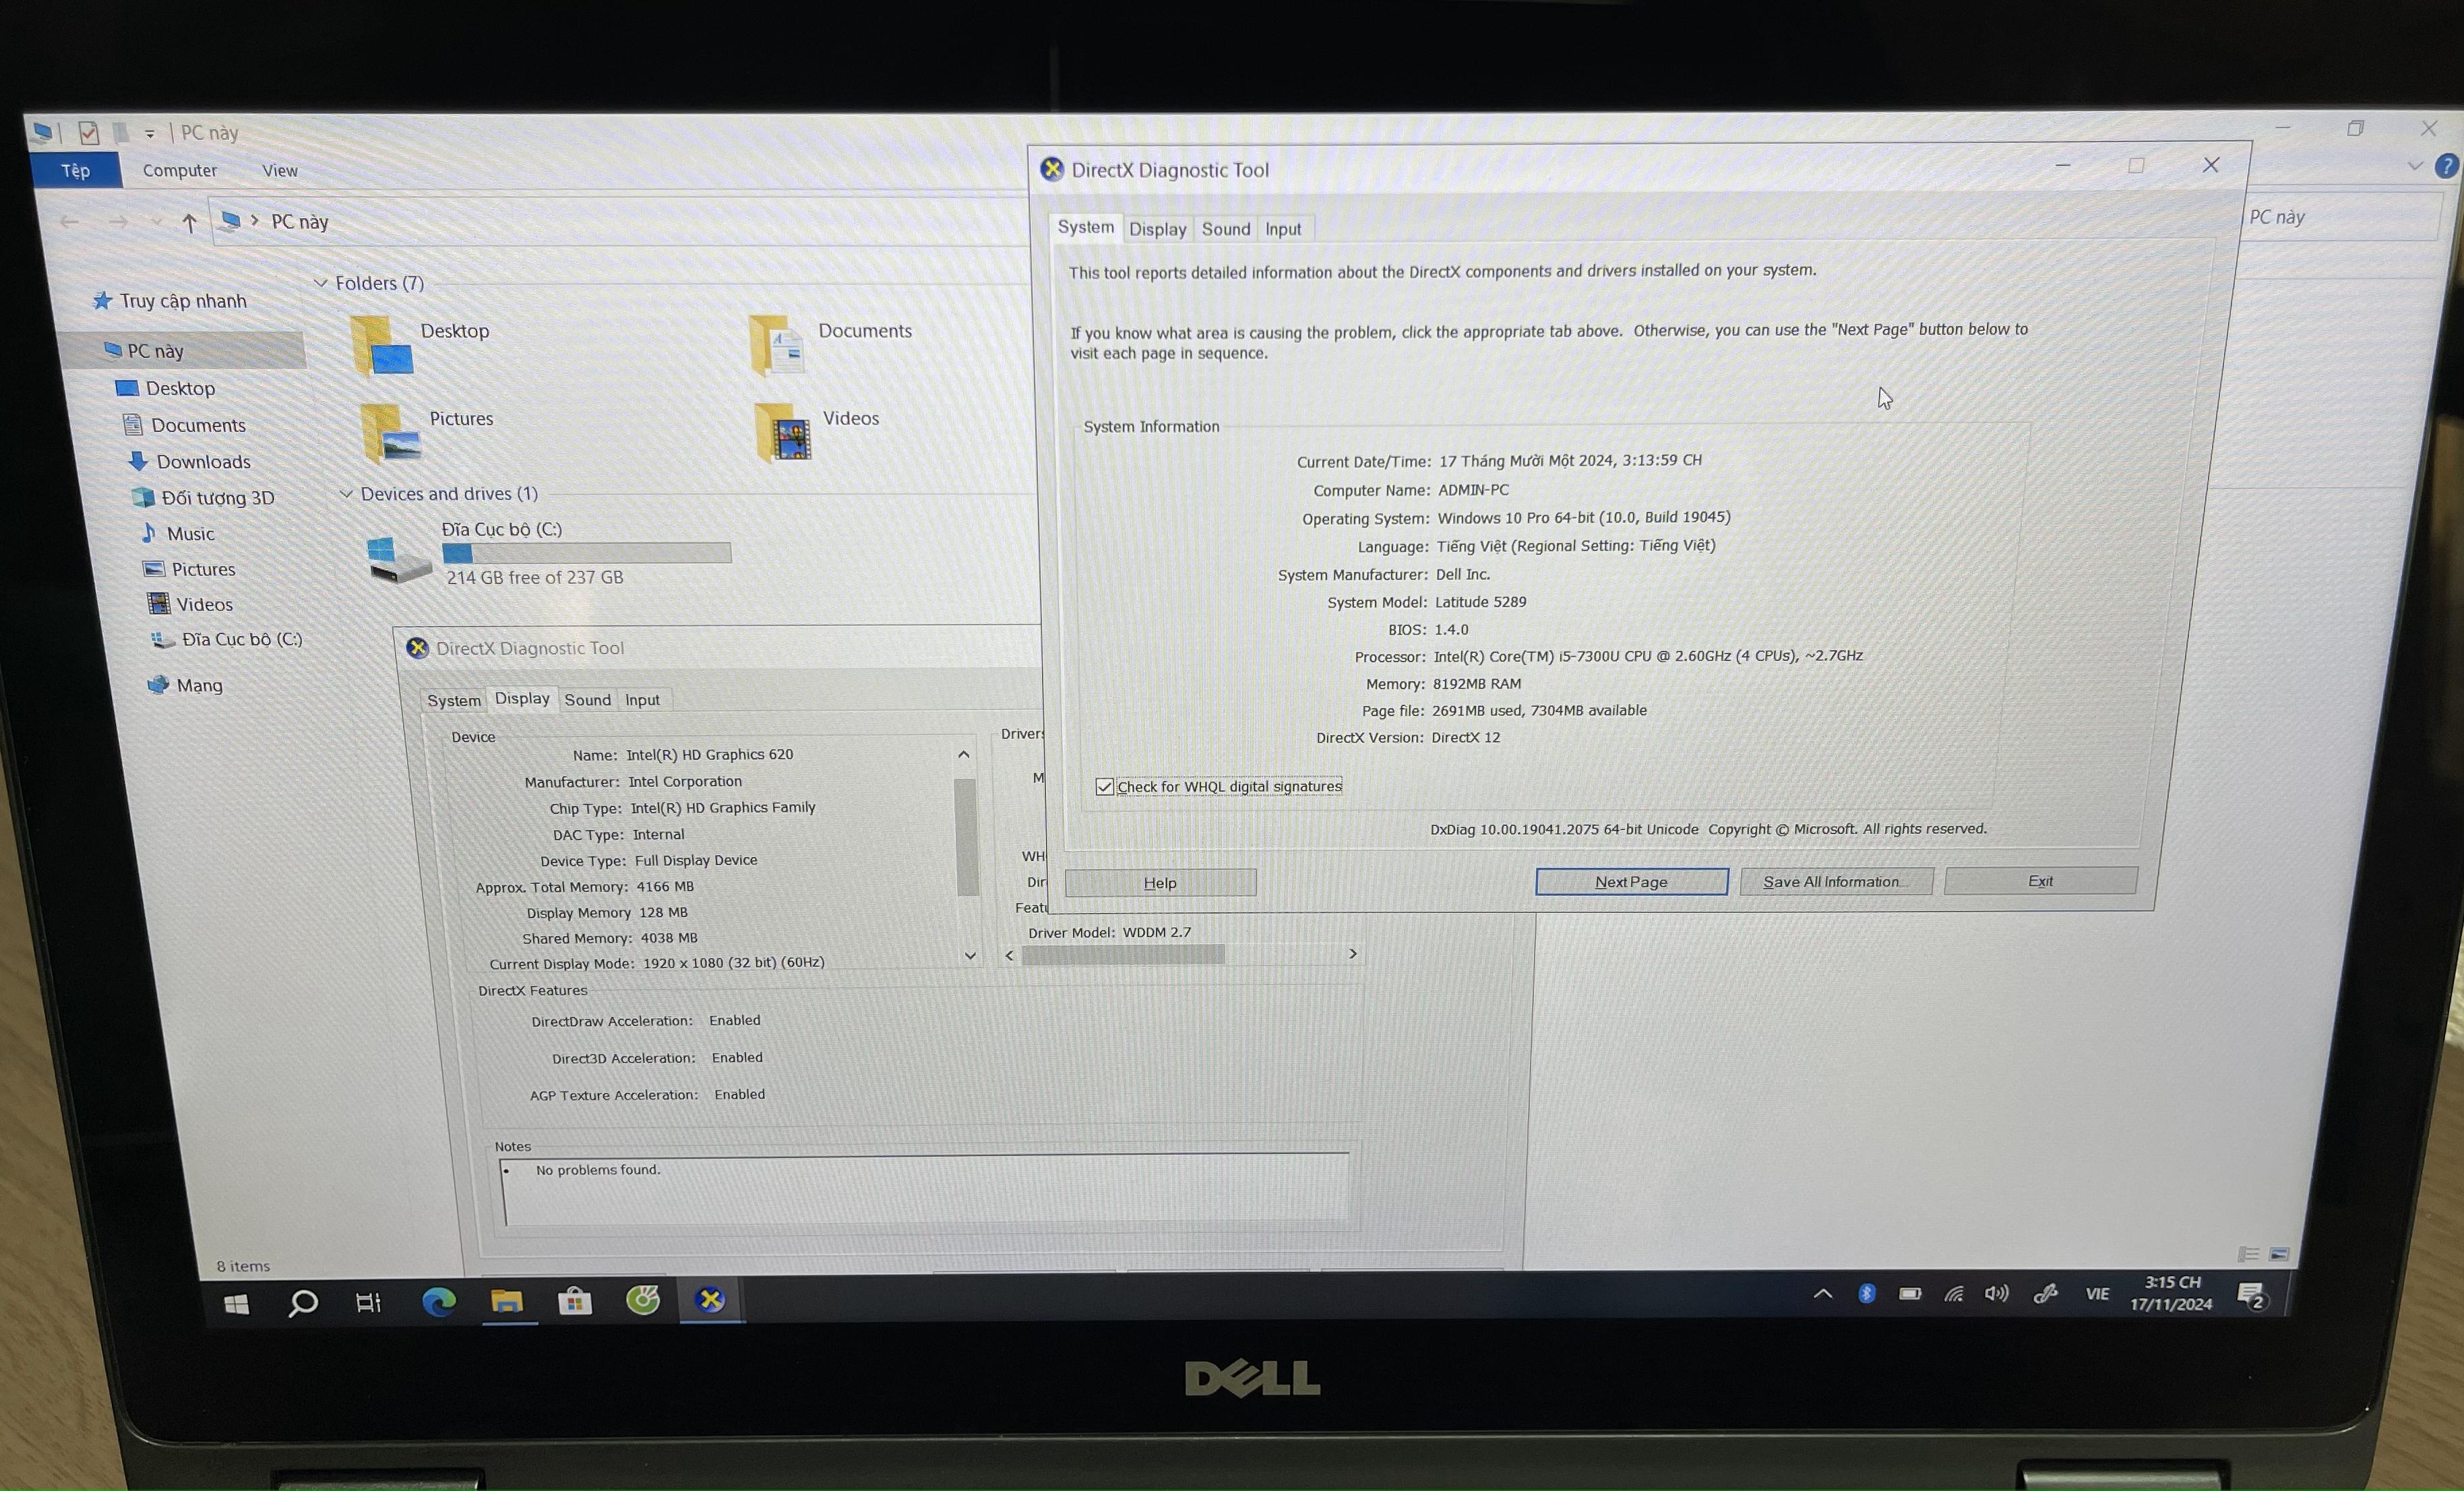Viewport: 2464px width, 1491px height.
Task: Select Sound tab in rear DxDiag window
Action: coord(587,700)
